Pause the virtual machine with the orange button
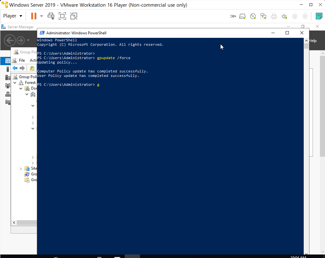 coord(34,16)
